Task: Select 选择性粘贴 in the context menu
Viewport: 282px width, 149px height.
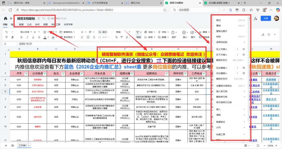Action: coord(230,42)
